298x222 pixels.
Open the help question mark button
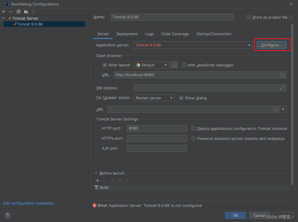[7, 215]
